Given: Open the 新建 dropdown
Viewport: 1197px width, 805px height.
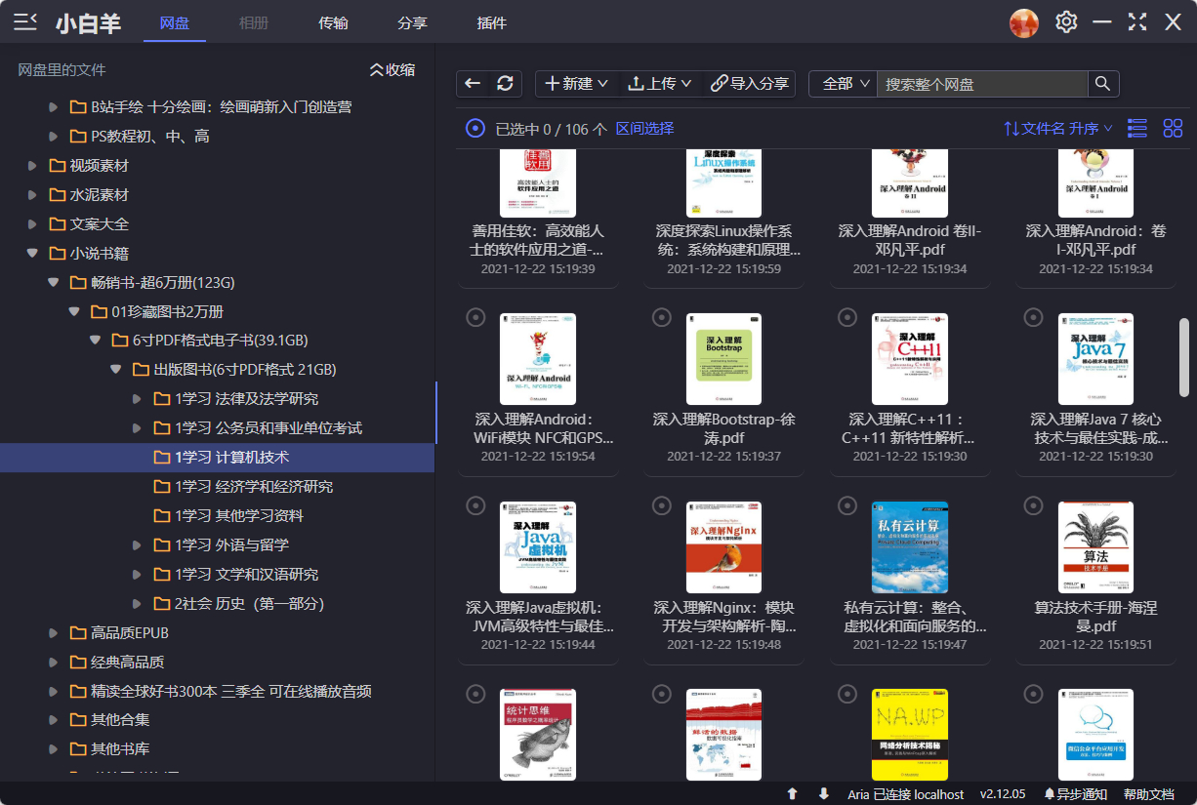Looking at the screenshot, I should (576, 84).
